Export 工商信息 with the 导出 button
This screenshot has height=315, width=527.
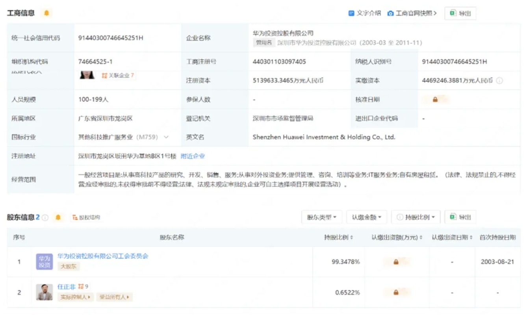(460, 13)
